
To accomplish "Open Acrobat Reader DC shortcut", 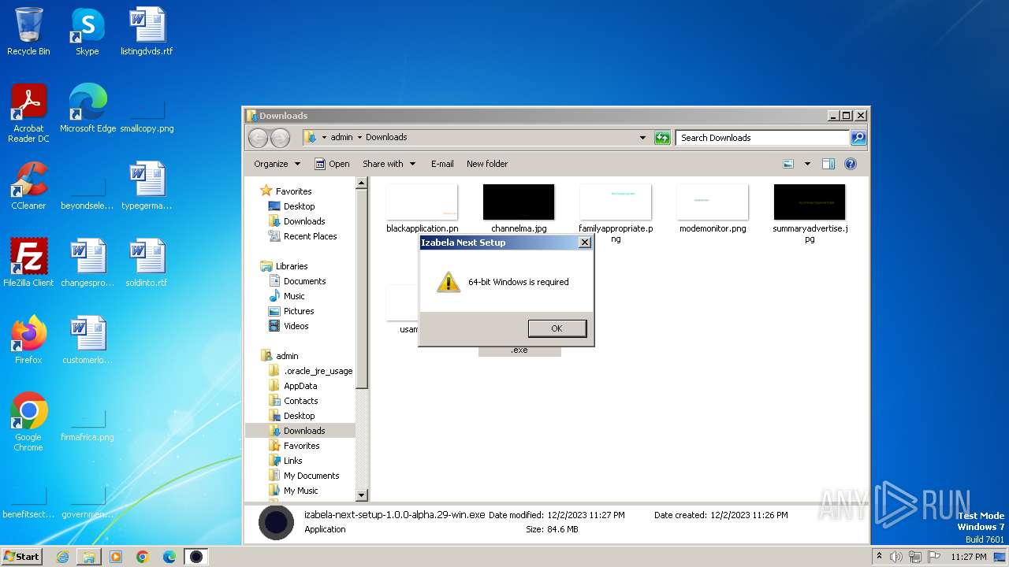I will [x=28, y=113].
